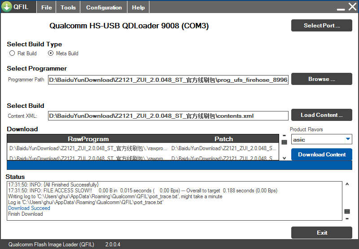The height and width of the screenshot is (249, 359).
Task: Open the Tools menu
Action: pos(68,7)
